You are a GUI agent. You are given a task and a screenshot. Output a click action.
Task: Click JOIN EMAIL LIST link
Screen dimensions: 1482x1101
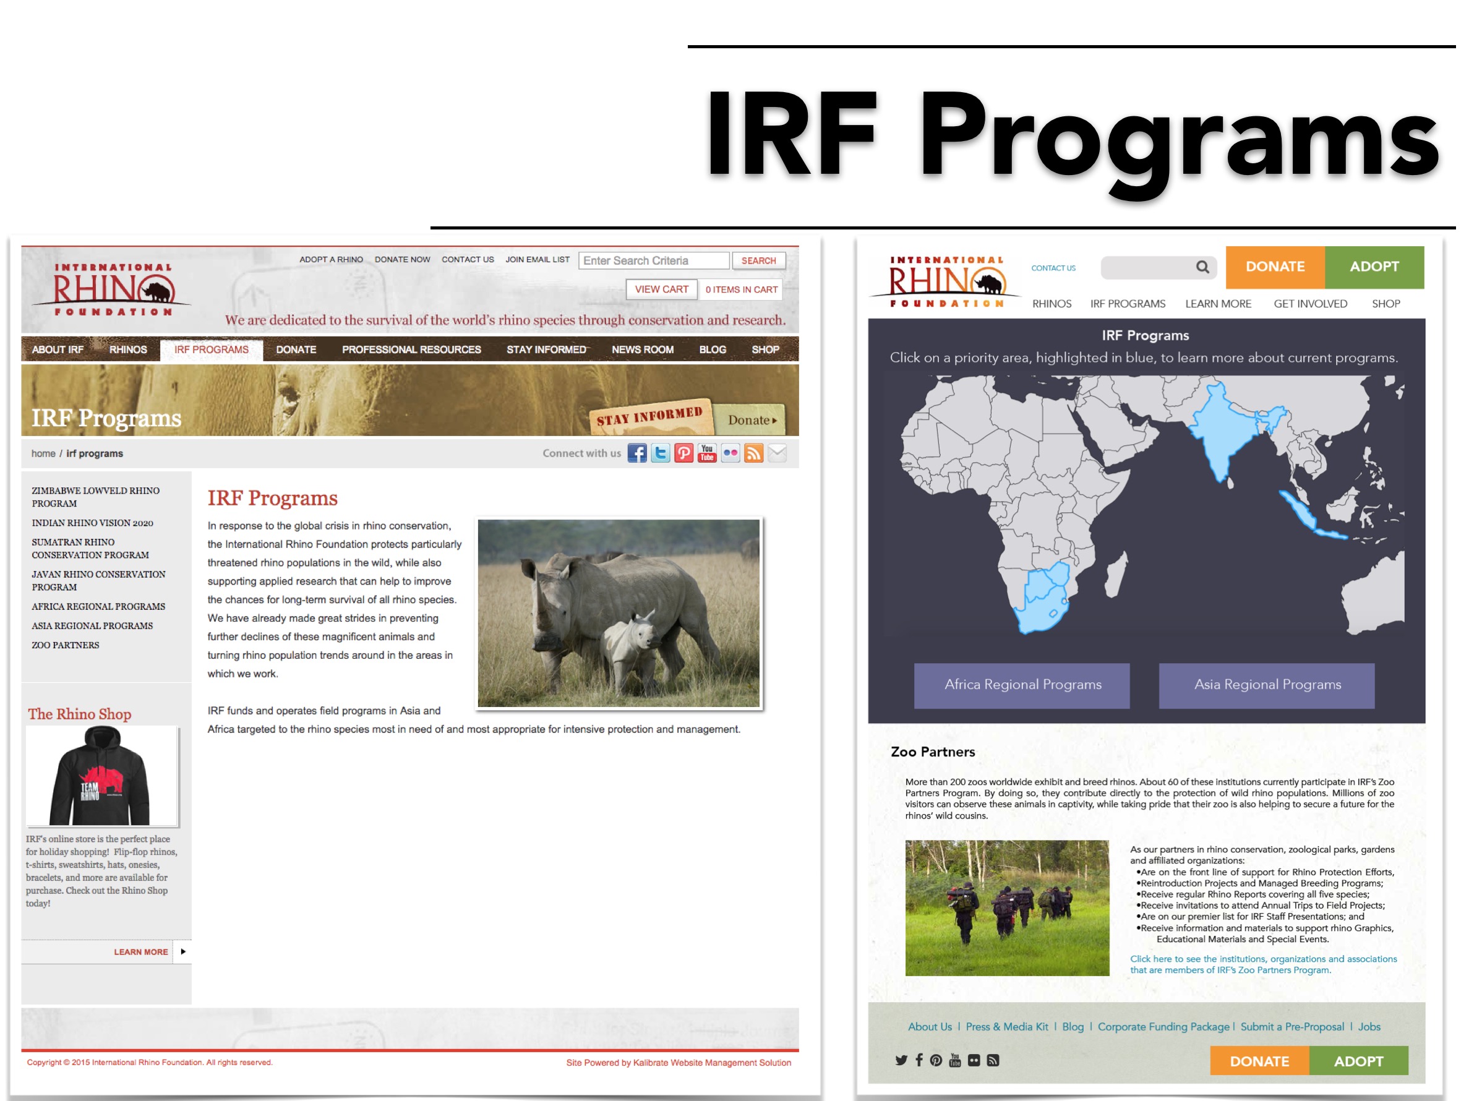click(x=537, y=260)
